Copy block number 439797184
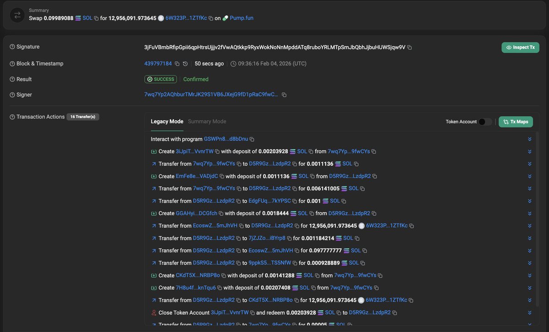 (x=177, y=64)
